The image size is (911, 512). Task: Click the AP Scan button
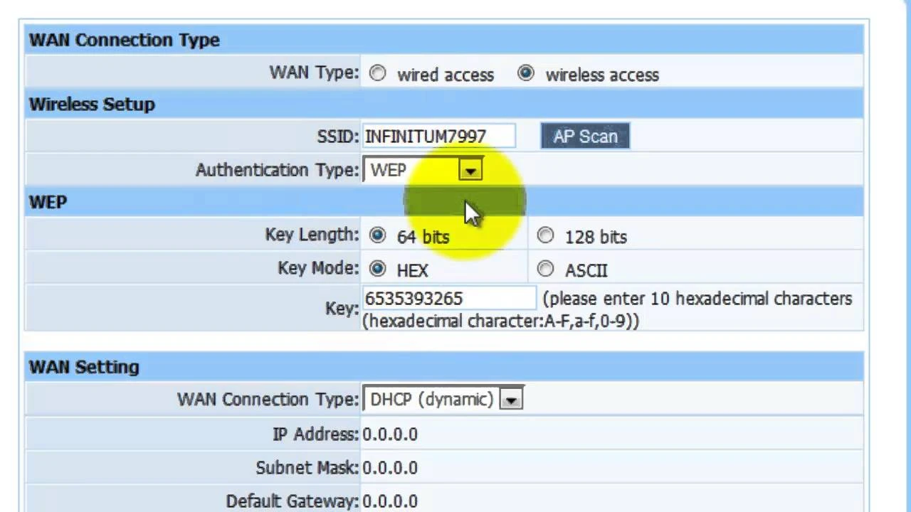point(584,136)
